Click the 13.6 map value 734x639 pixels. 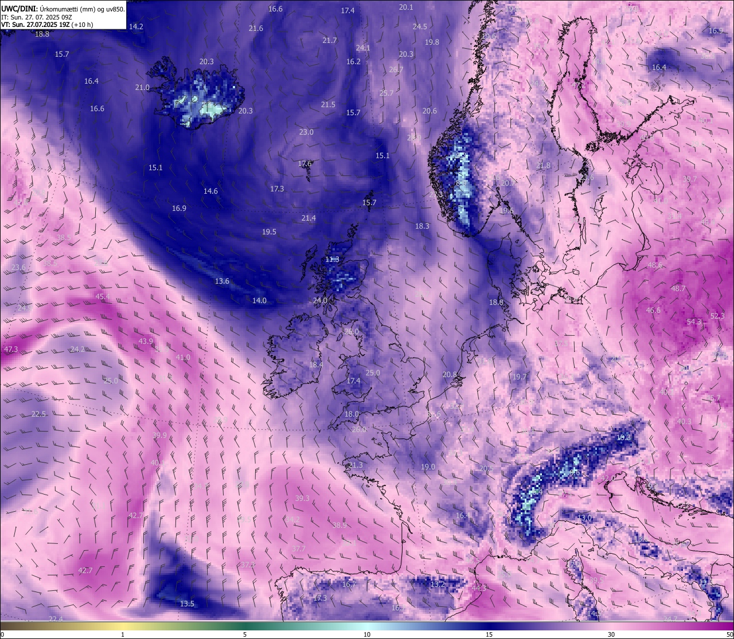pos(222,281)
